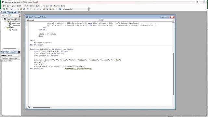This screenshot has height=117, width=208.
Task: Click the 'Ratusan = cHuruf' code line
Action: (43, 43)
